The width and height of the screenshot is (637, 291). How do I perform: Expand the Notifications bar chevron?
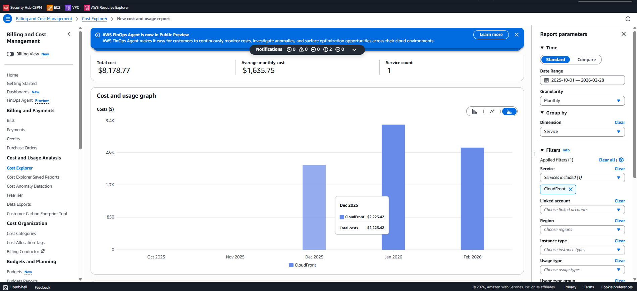click(x=354, y=49)
